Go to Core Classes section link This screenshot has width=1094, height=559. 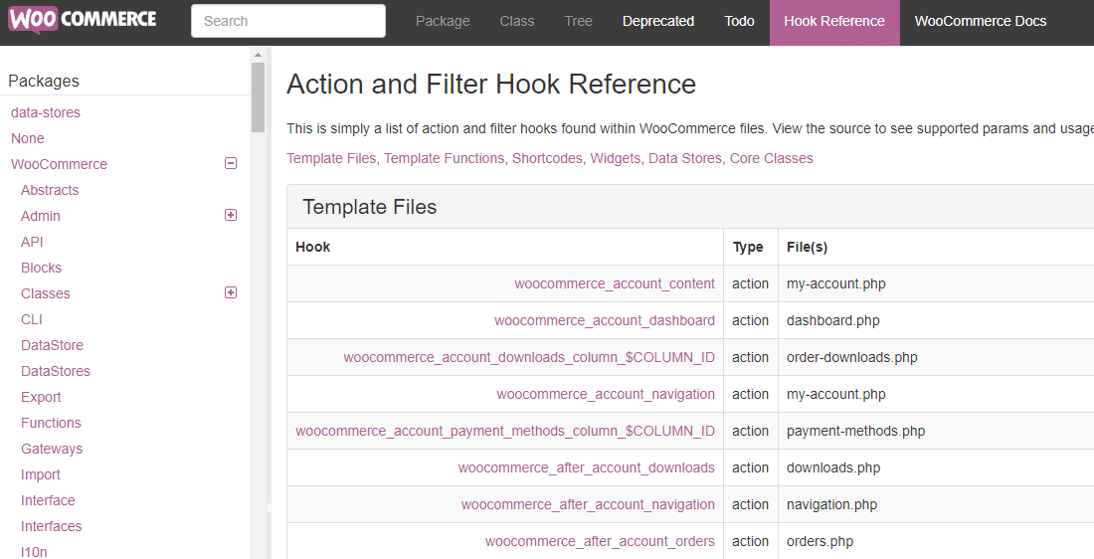(771, 158)
